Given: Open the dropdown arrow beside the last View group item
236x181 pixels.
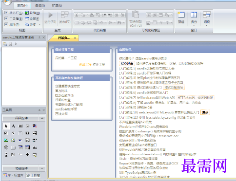Looking at the screenshot, I should [x=39, y=24].
